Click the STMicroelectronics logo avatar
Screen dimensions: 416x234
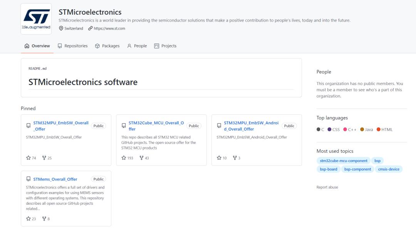[x=36, y=19]
